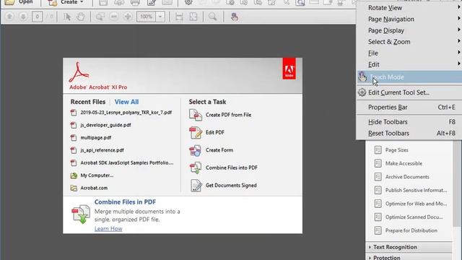
Task: Click the printer icon in top toolbar
Action: click(135, 3)
